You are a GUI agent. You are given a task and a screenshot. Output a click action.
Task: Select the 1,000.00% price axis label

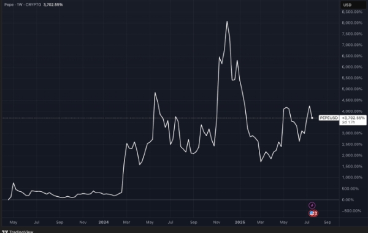click(352, 177)
